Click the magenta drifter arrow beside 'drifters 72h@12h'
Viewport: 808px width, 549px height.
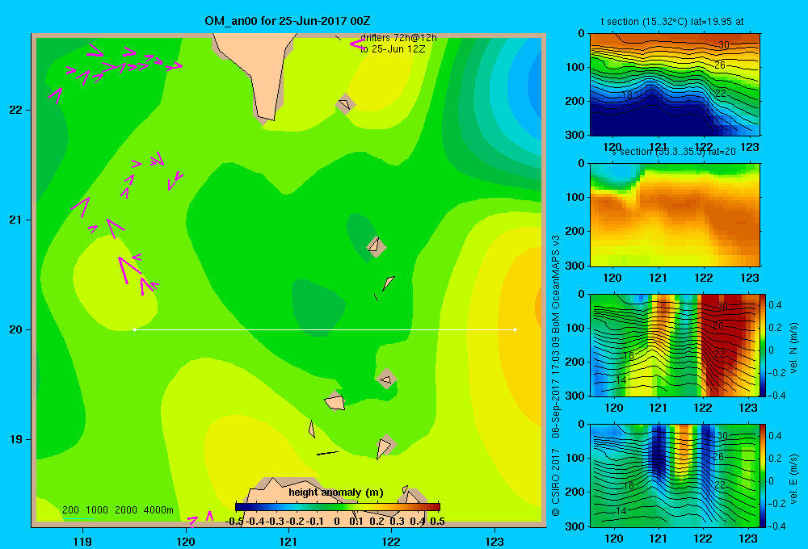click(357, 44)
